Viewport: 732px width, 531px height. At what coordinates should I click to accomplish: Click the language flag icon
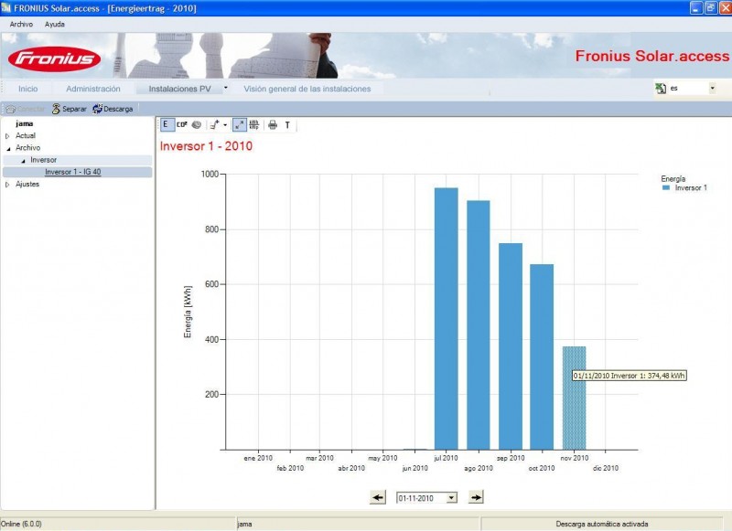[661, 88]
